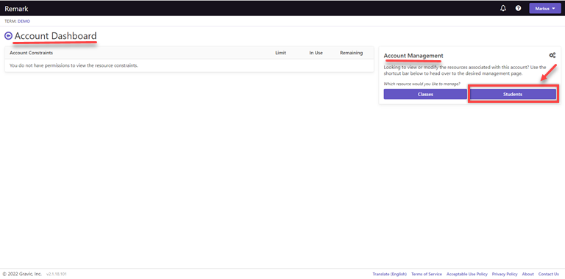The image size is (565, 279).
Task: Click the Account Dashboard page title
Action: coord(55,36)
